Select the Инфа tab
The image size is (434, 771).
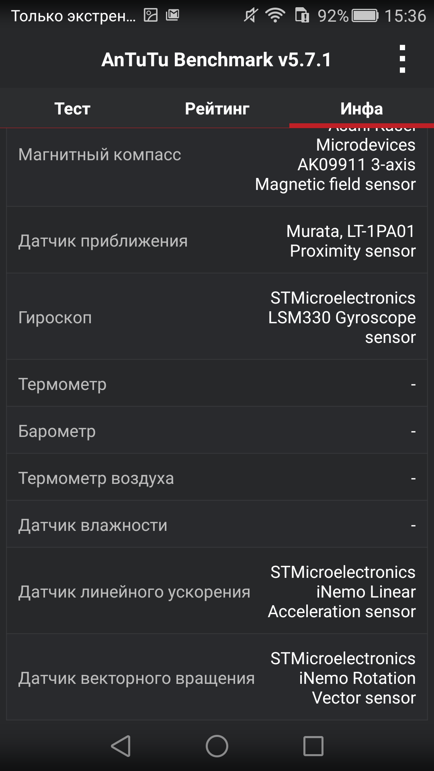[x=362, y=108]
